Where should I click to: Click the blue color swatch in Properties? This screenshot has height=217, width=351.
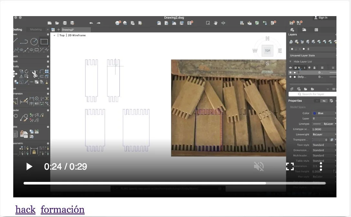(x=314, y=113)
